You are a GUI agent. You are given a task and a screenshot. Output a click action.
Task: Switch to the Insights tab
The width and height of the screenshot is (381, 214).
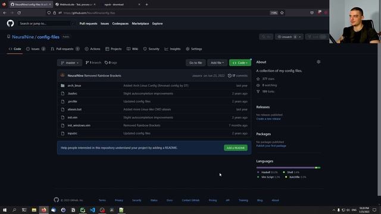point(173,49)
